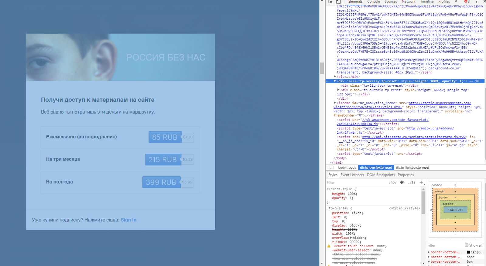This screenshot has width=486, height=266.
Task: Click the red error count indicator
Action: coord(467,2)
